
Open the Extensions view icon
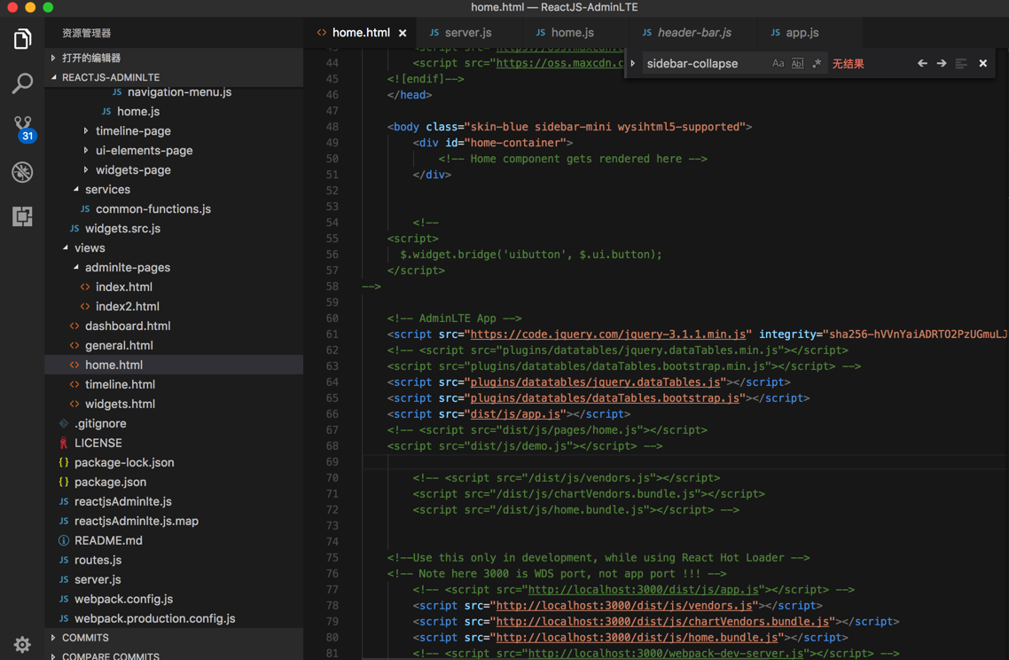[22, 216]
